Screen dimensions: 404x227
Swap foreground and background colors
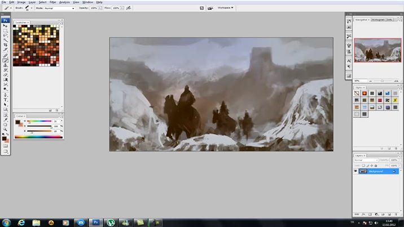point(8,134)
